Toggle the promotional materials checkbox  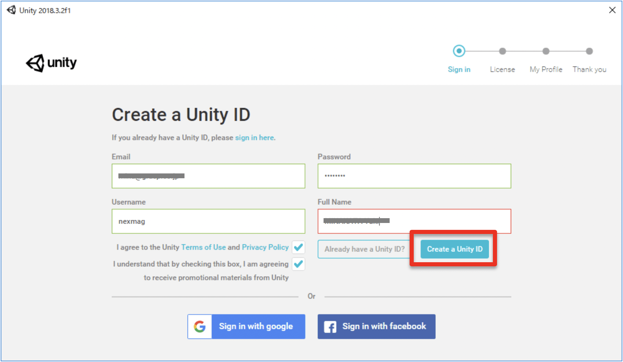pyautogui.click(x=298, y=264)
